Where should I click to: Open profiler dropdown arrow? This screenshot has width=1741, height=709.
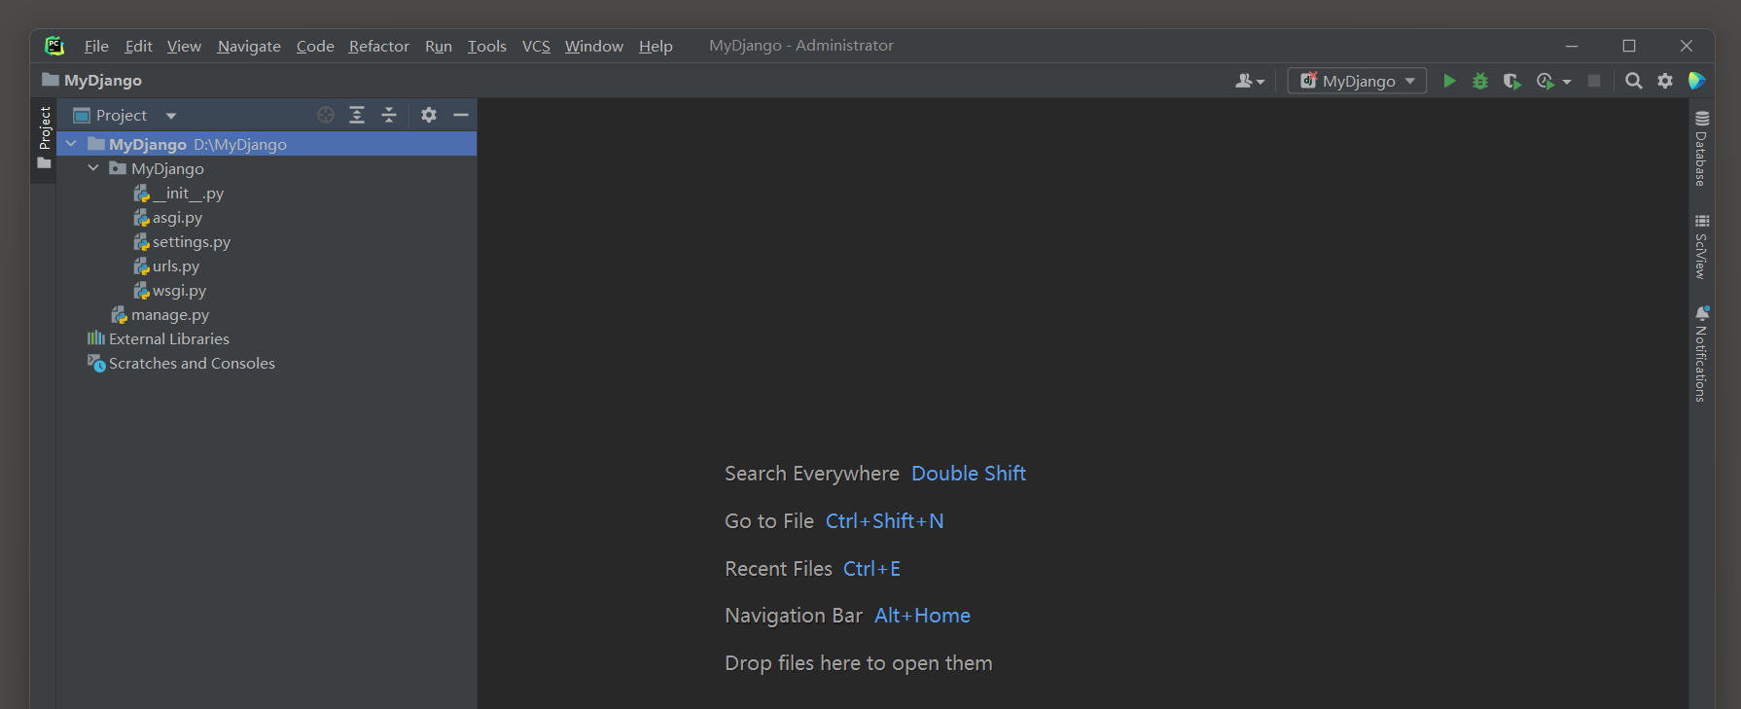tap(1567, 82)
